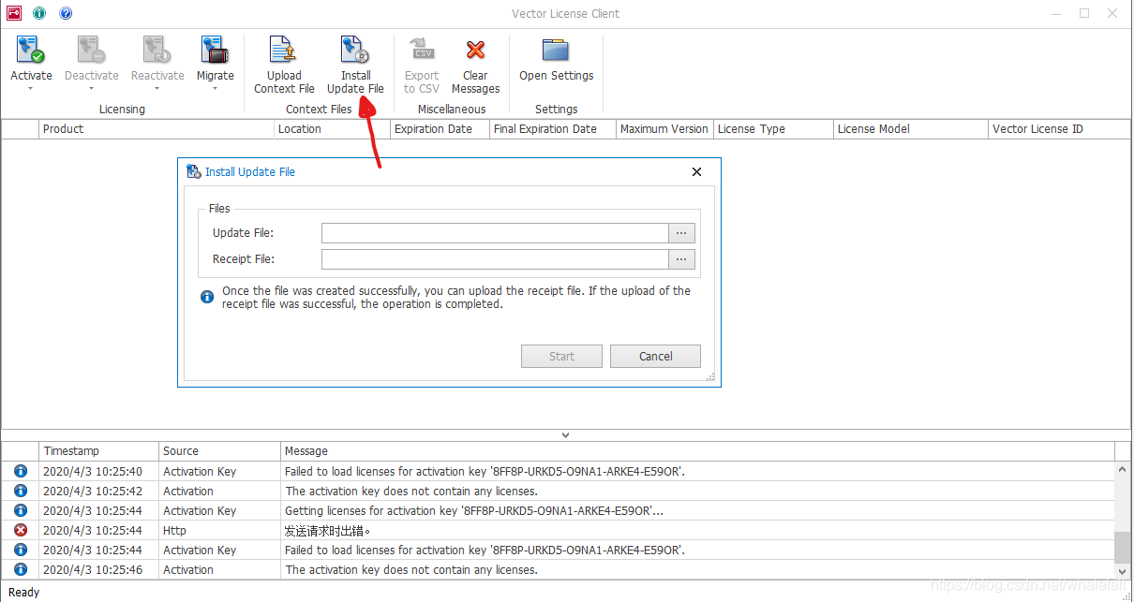Open the Activate dropdown arrow

(31, 89)
